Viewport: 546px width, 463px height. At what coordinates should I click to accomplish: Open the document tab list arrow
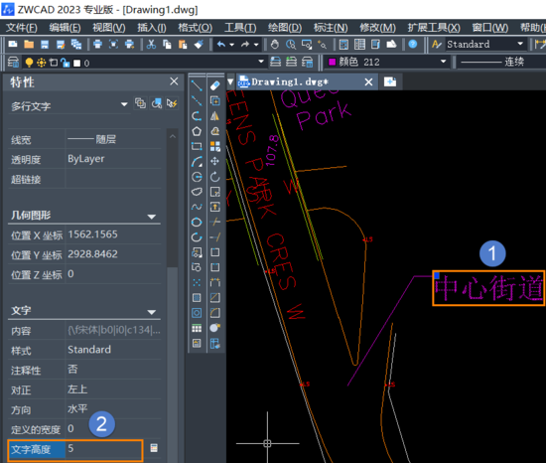click(x=230, y=81)
